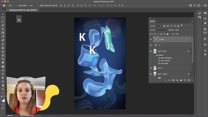
Task: Select the Rectangular Marquee tool
Action: [3, 18]
